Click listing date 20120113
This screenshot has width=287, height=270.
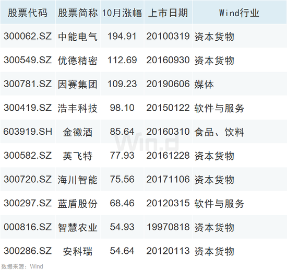click(x=168, y=251)
